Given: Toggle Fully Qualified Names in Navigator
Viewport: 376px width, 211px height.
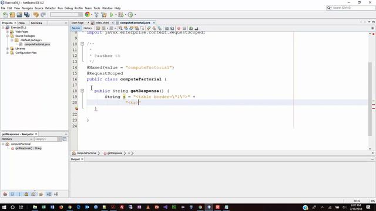Looking at the screenshot, I should pos(41,194).
